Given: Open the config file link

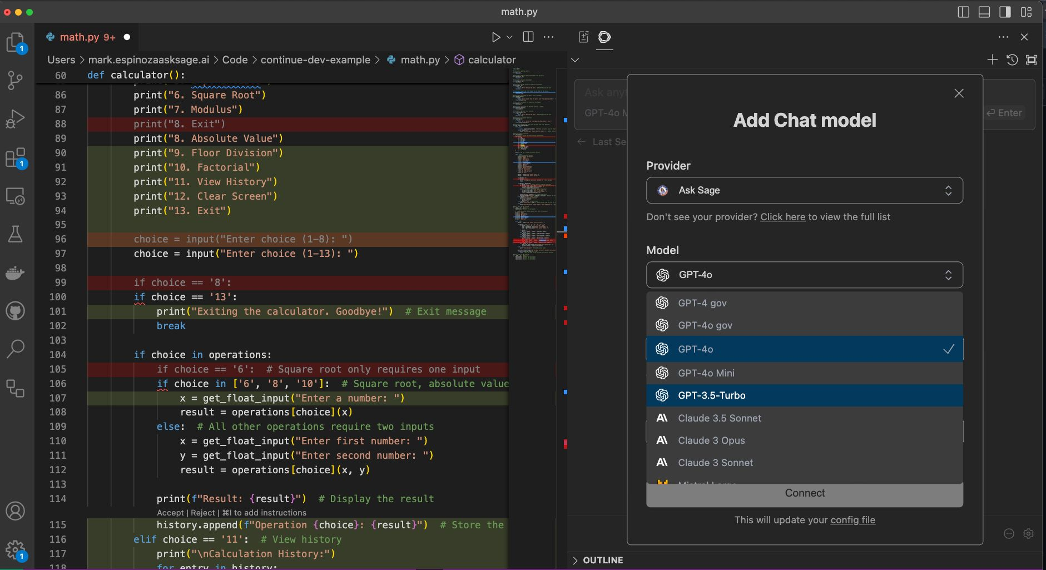Looking at the screenshot, I should [x=852, y=520].
